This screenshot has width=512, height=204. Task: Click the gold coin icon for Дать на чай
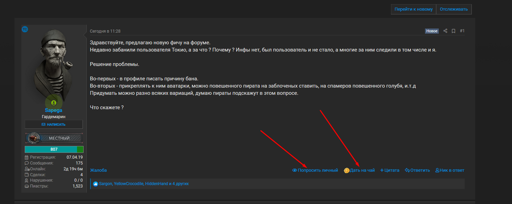tap(347, 170)
